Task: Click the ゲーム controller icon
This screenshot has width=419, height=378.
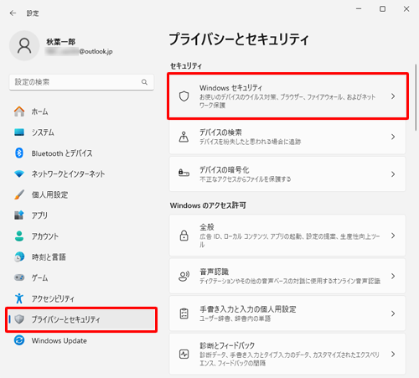Action: (x=19, y=277)
